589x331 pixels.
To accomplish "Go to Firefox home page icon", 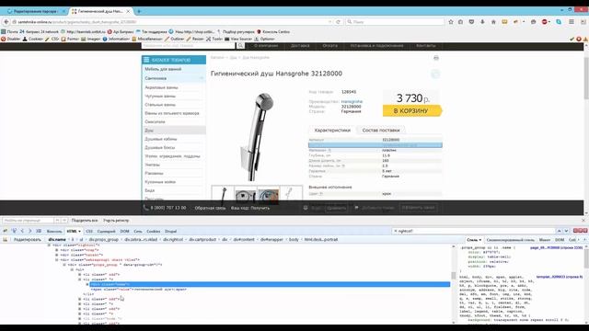I will (493, 22).
